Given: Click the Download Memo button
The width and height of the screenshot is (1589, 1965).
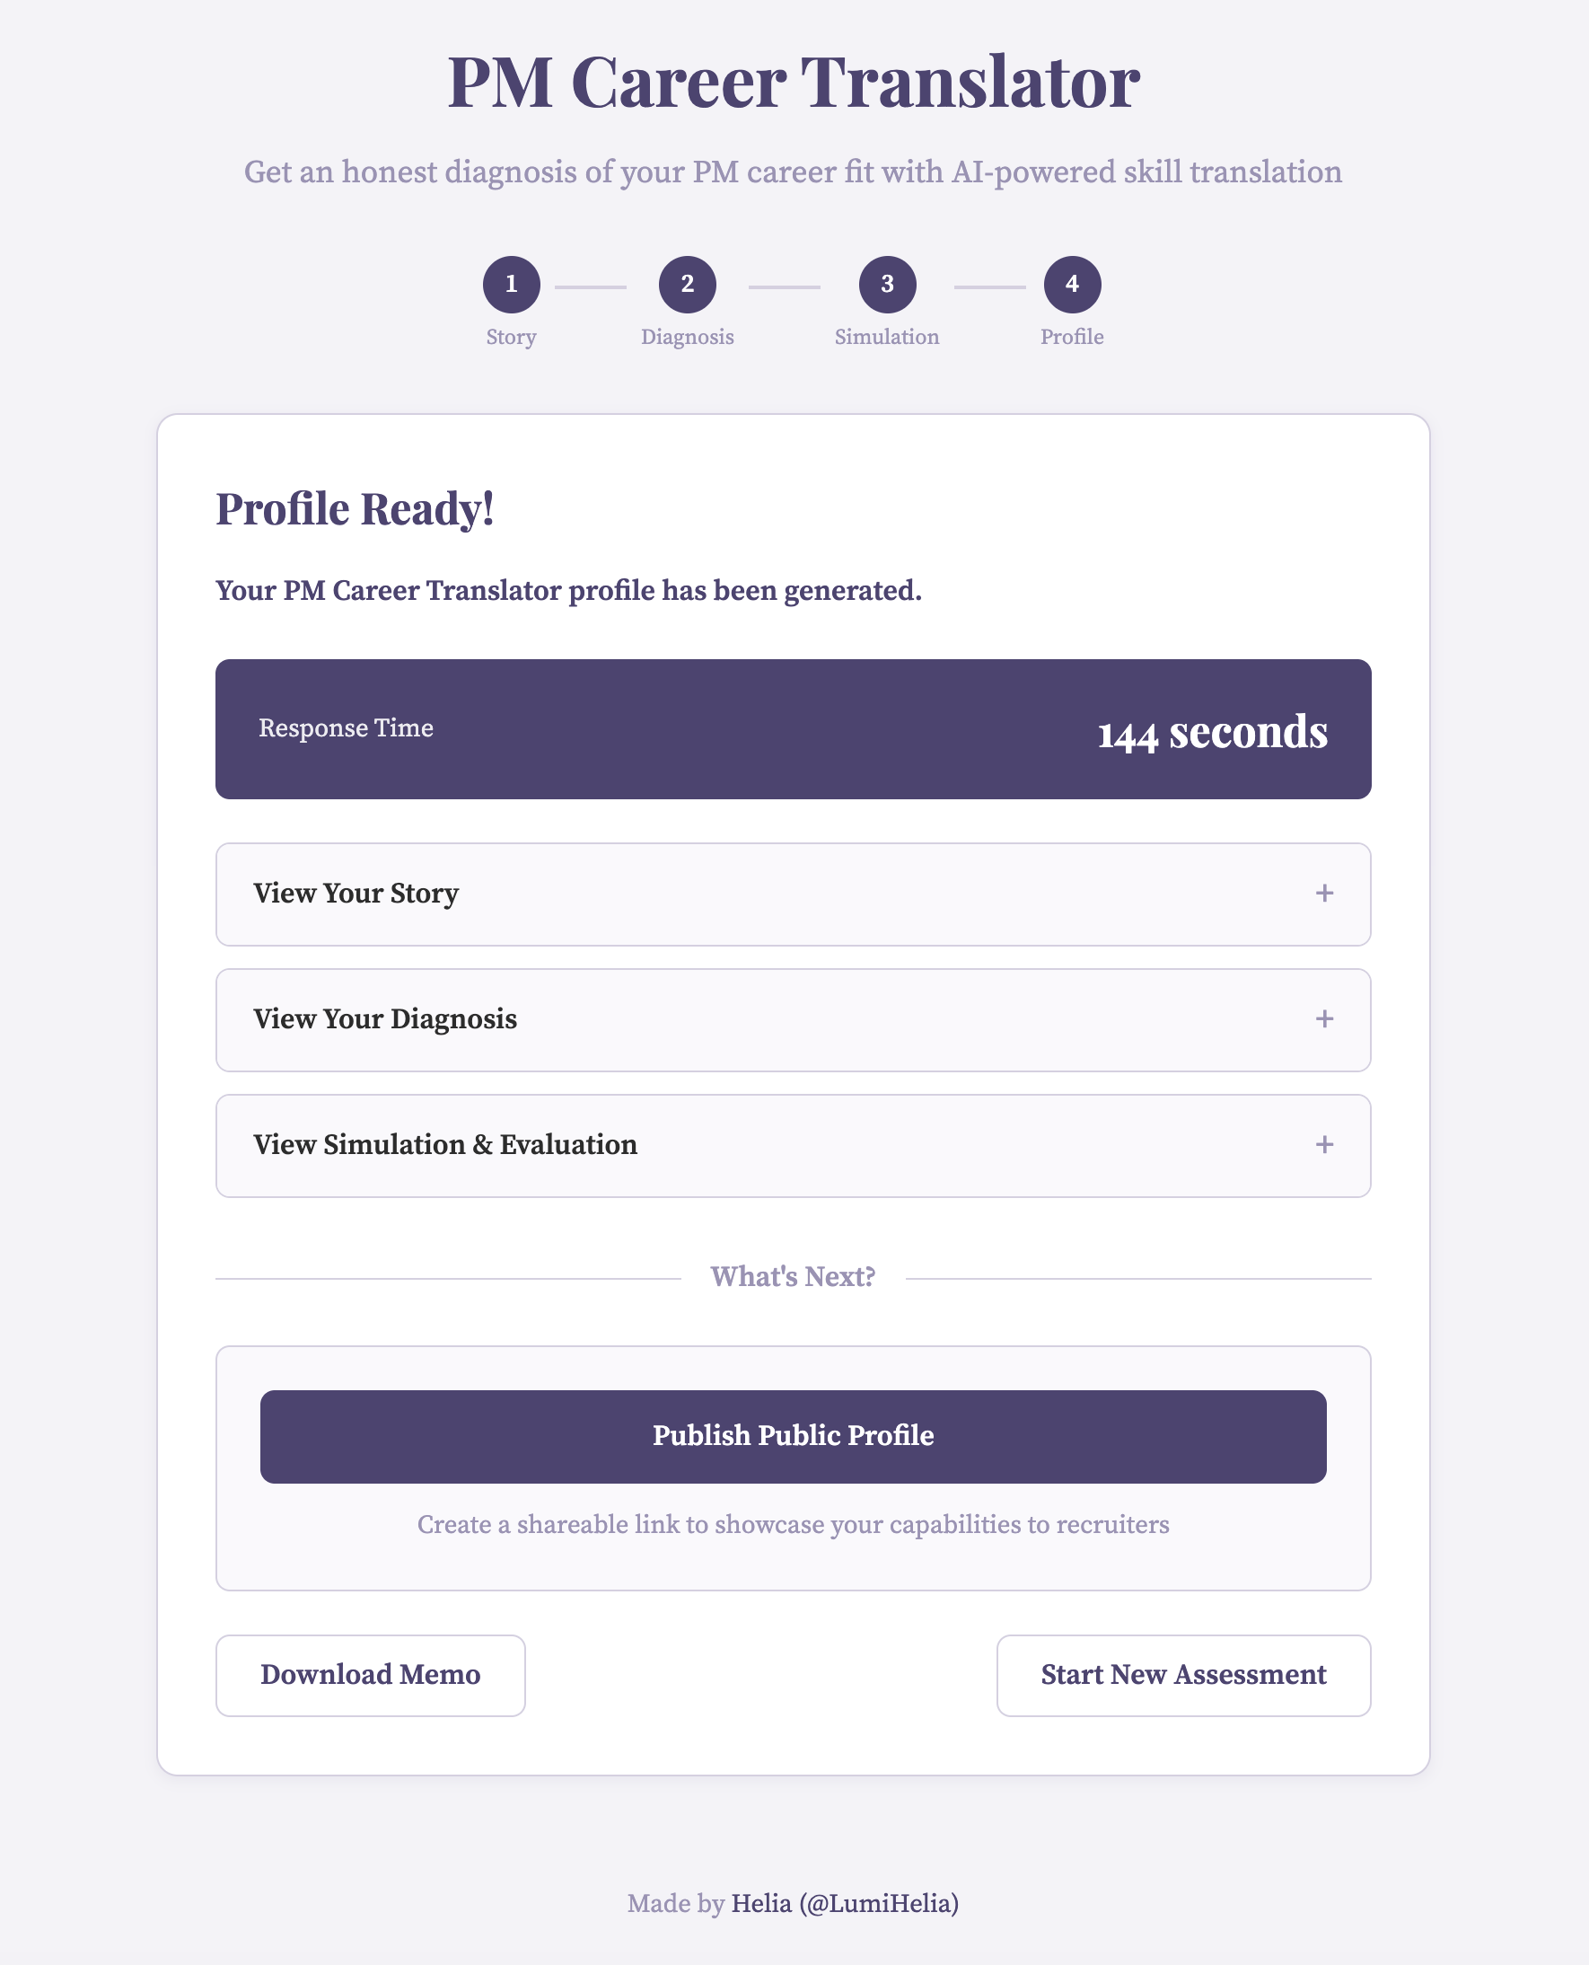Looking at the screenshot, I should tap(370, 1676).
